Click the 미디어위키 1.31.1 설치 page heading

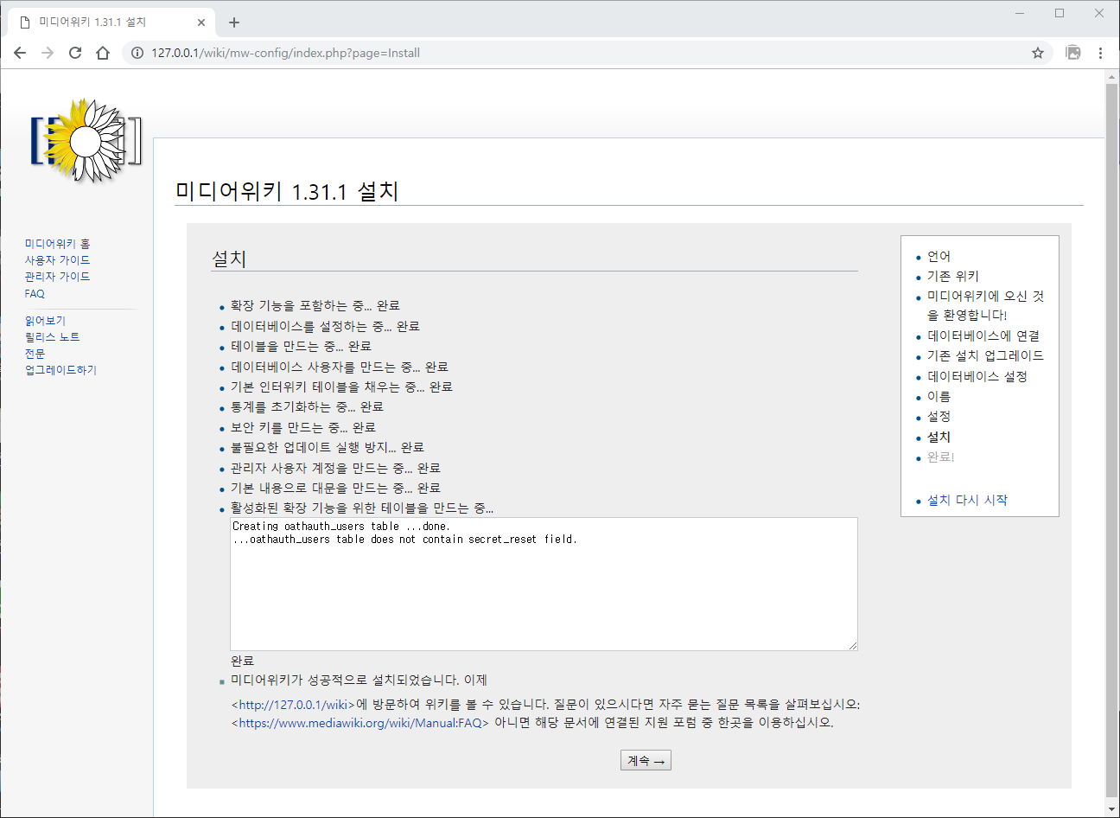287,191
